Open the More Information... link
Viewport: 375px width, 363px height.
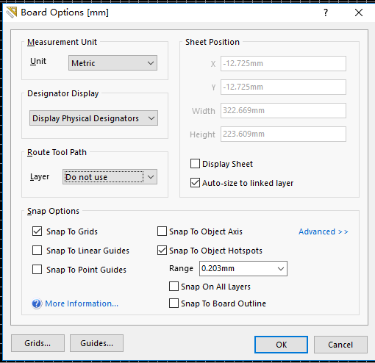[82, 303]
